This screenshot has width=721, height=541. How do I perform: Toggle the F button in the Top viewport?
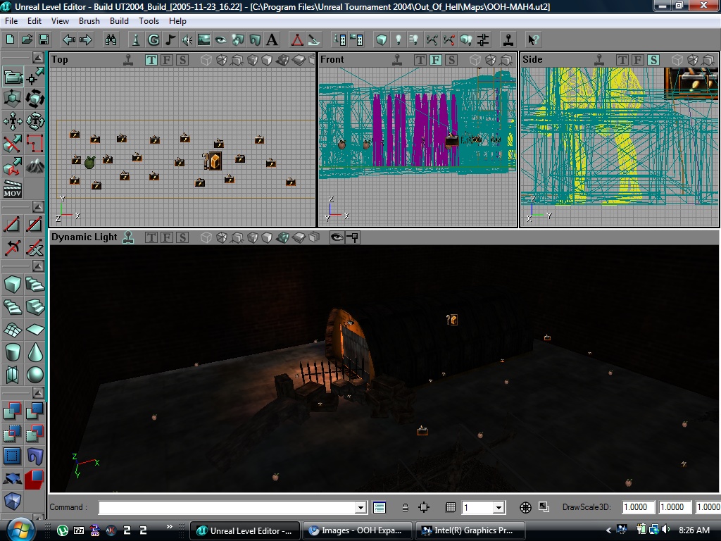[x=166, y=60]
